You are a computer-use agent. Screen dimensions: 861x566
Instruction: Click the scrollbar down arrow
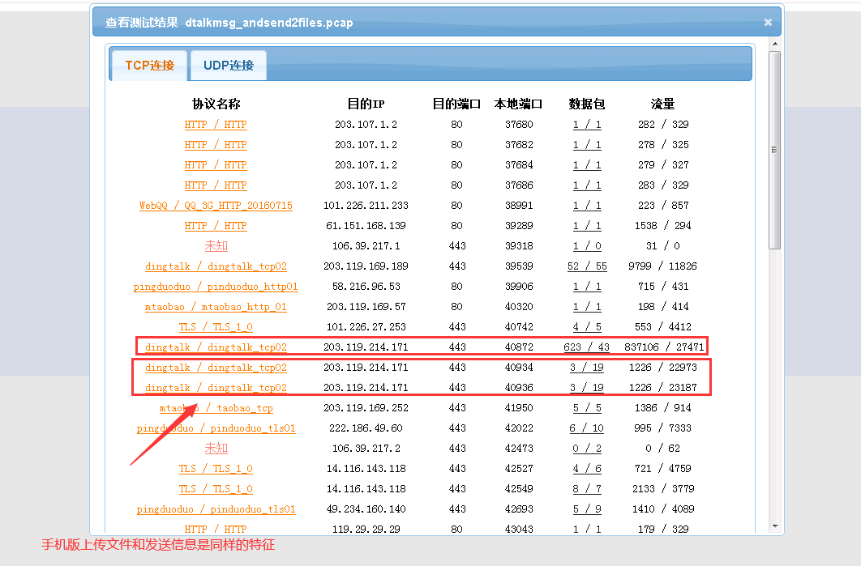[774, 526]
